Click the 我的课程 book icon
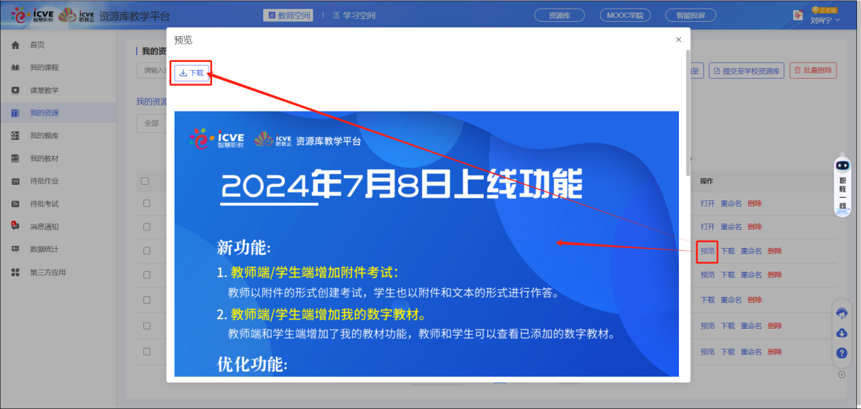The height and width of the screenshot is (409, 861). (x=15, y=68)
